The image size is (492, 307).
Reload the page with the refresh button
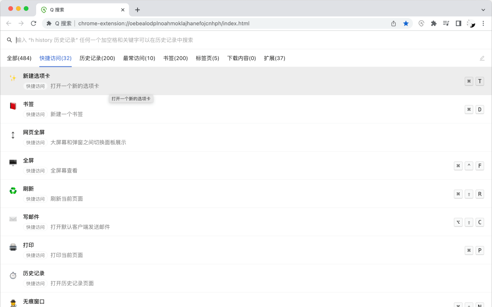point(33,23)
